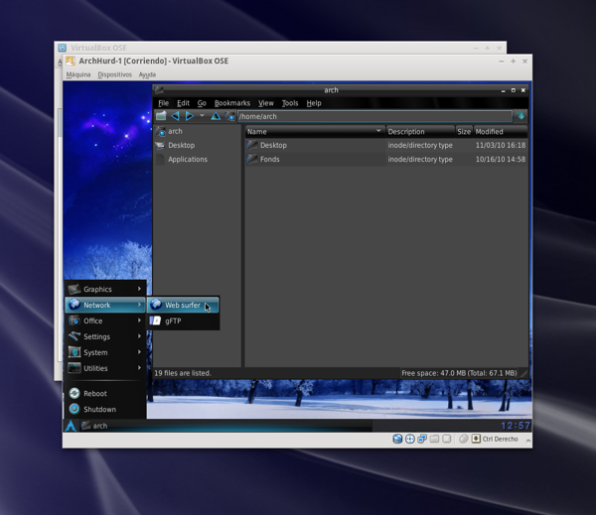Go back with the left arrow toolbar button
596x515 pixels.
click(175, 116)
